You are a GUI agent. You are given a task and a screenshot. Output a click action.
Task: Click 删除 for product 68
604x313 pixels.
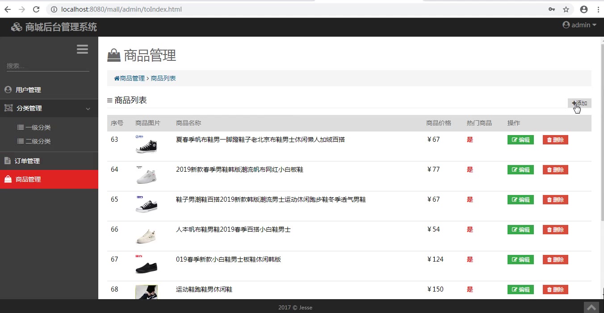pyautogui.click(x=555, y=290)
